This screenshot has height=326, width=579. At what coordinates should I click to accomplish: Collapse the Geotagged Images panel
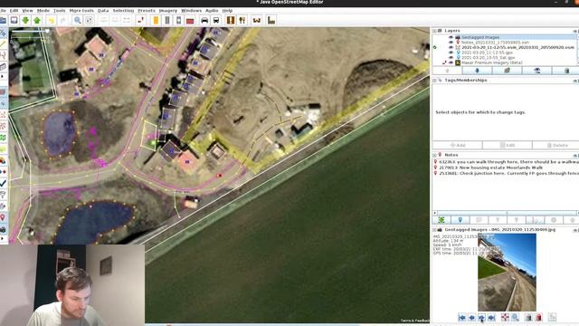434,229
